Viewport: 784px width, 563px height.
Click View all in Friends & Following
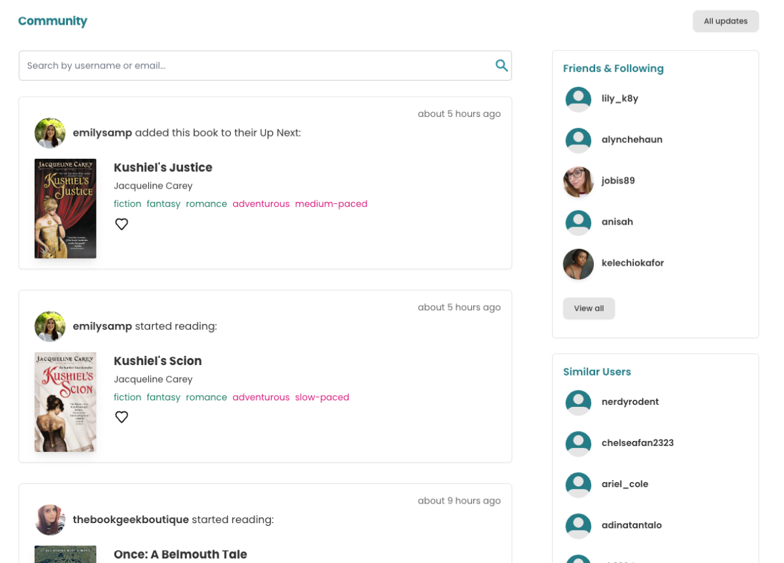point(589,308)
